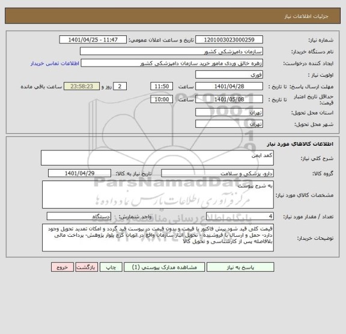Click the unit field دستگاه

tap(79, 216)
